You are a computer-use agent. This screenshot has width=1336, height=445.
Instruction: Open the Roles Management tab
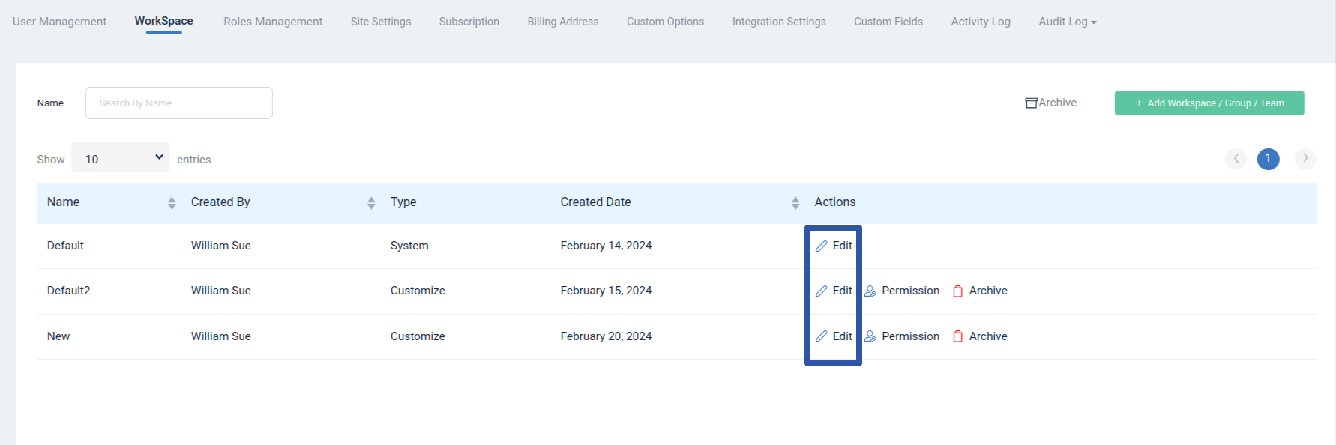point(273,22)
